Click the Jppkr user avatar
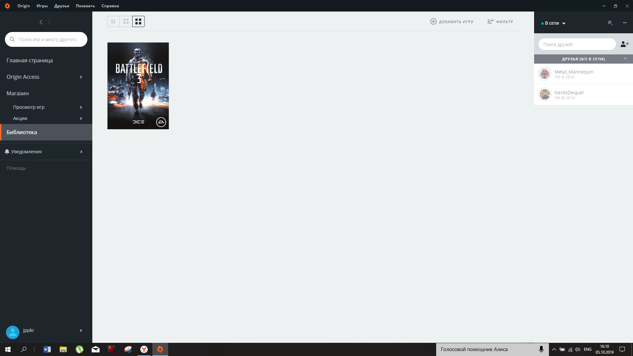Screen dimensions: 633x356 pyautogui.click(x=13, y=332)
